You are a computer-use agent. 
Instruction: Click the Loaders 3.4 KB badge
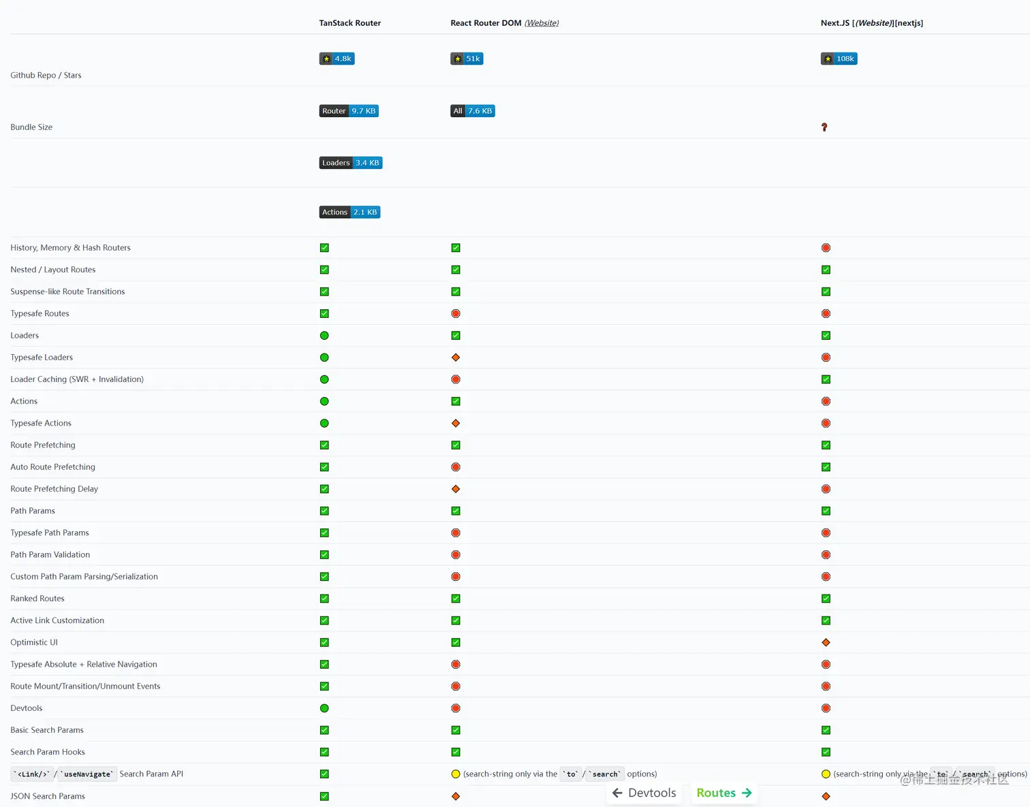pos(351,163)
